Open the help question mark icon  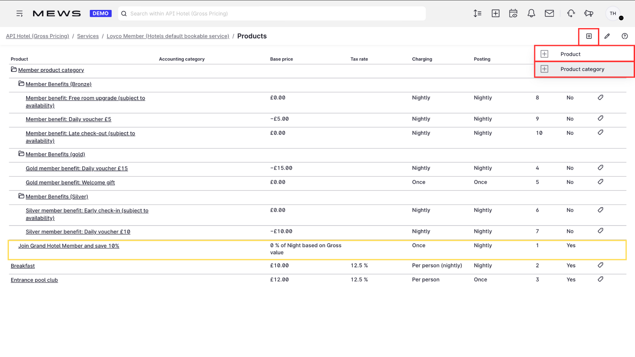tap(624, 36)
